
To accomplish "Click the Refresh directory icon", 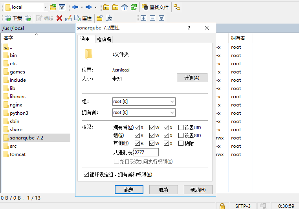I will (134, 7).
